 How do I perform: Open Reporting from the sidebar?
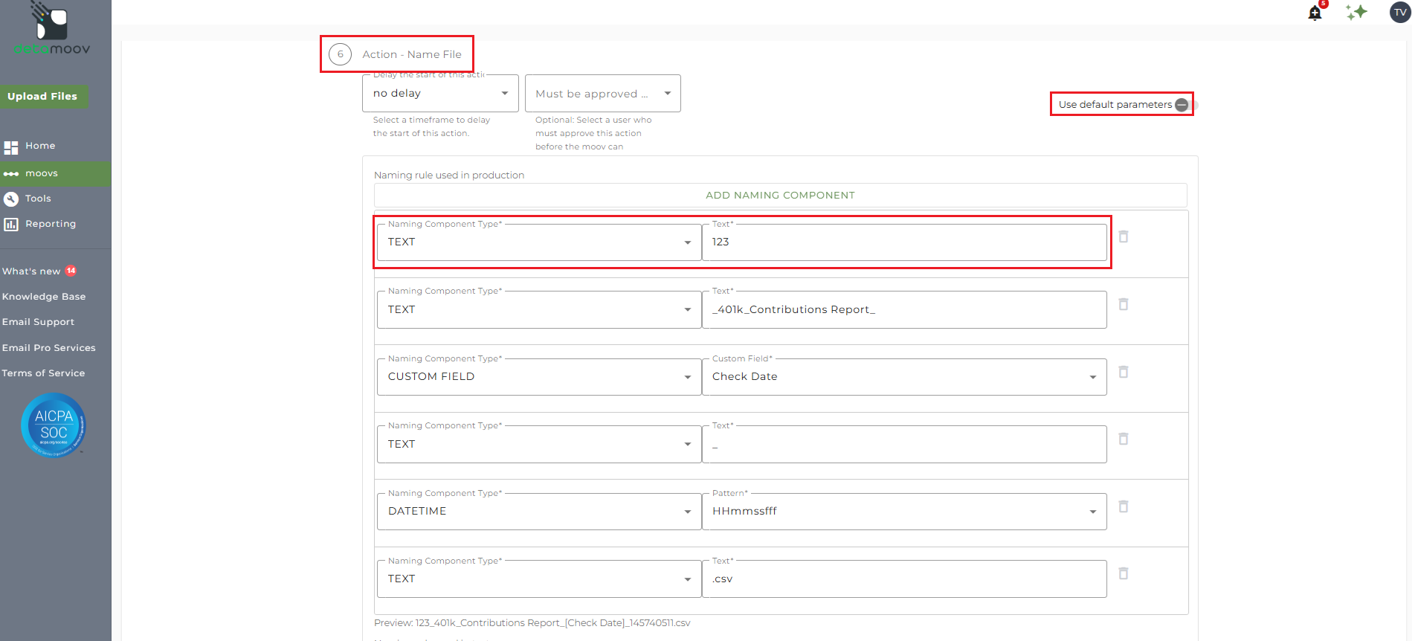(x=50, y=224)
